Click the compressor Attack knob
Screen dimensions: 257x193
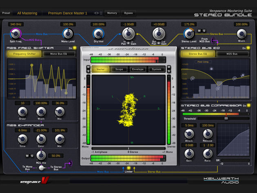189,134
